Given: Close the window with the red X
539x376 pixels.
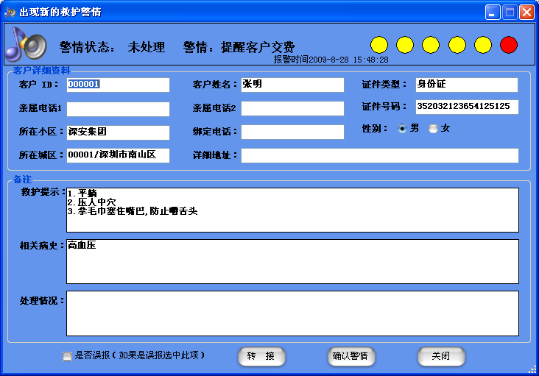Looking at the screenshot, I should coord(527,13).
